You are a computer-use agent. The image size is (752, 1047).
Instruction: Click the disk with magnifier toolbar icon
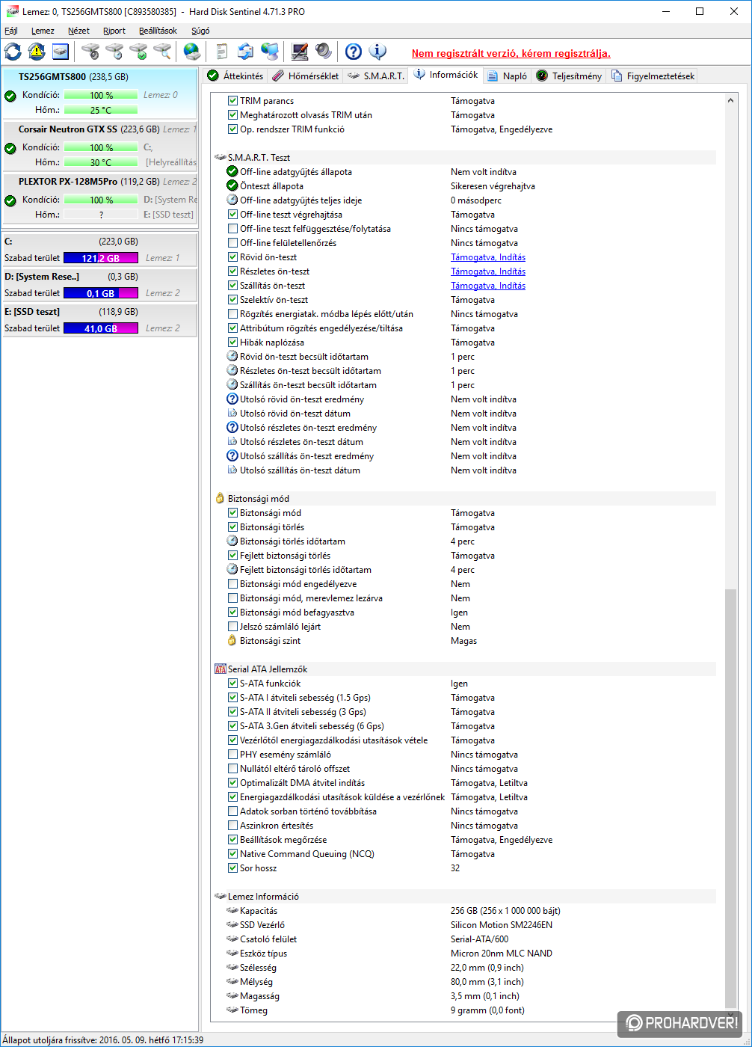tap(162, 52)
